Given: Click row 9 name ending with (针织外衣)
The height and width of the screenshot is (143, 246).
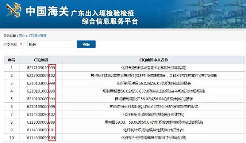Looking at the screenshot, I should 154,130.
